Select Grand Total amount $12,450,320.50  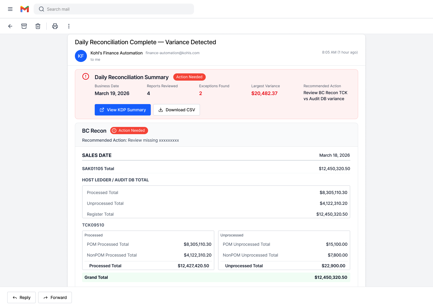click(x=331, y=277)
